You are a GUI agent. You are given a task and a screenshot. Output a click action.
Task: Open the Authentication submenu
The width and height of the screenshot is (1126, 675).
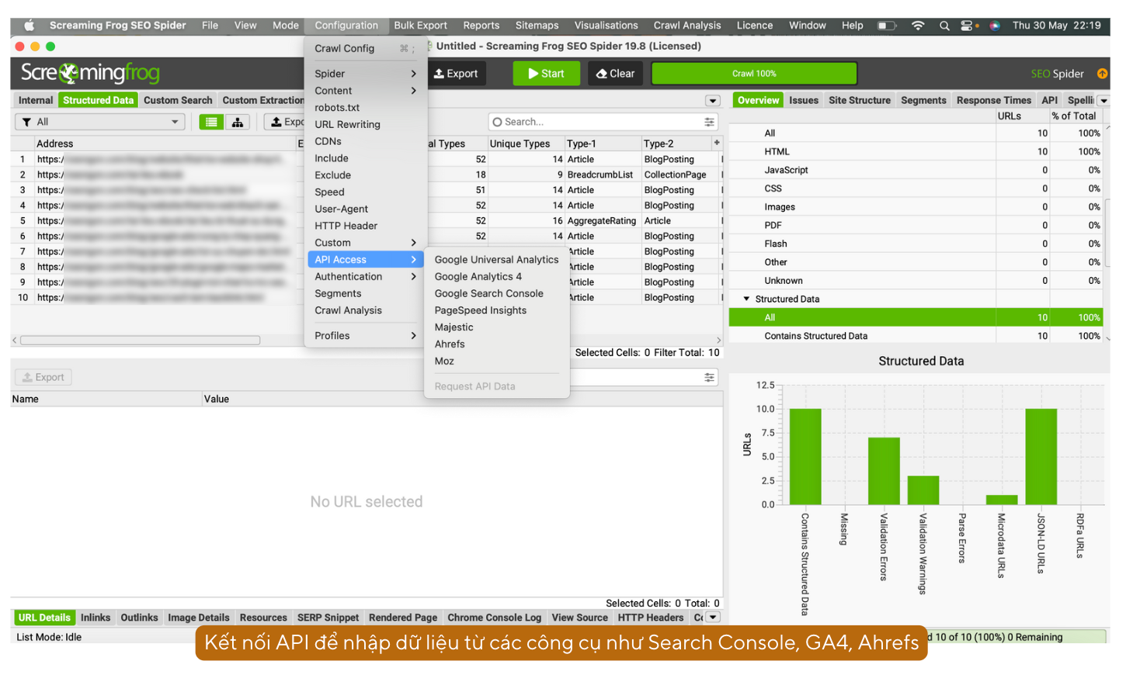tap(365, 277)
